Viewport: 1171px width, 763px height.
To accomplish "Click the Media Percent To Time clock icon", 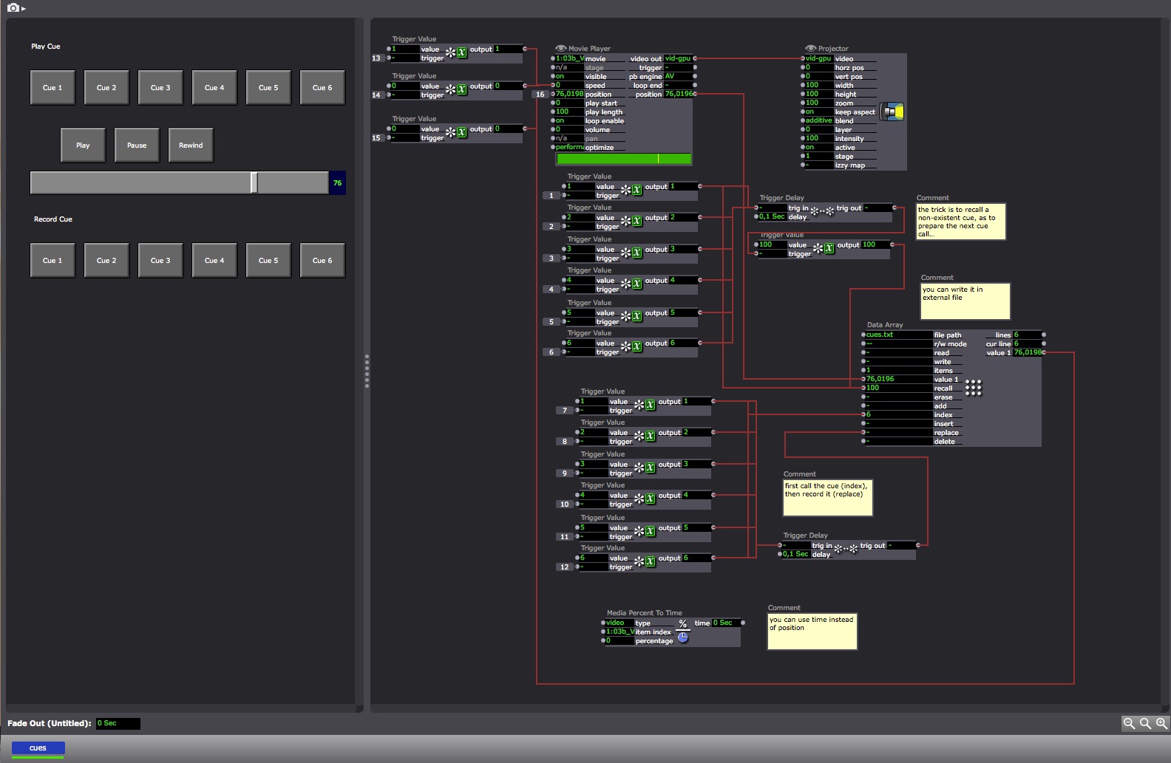I will tap(683, 637).
